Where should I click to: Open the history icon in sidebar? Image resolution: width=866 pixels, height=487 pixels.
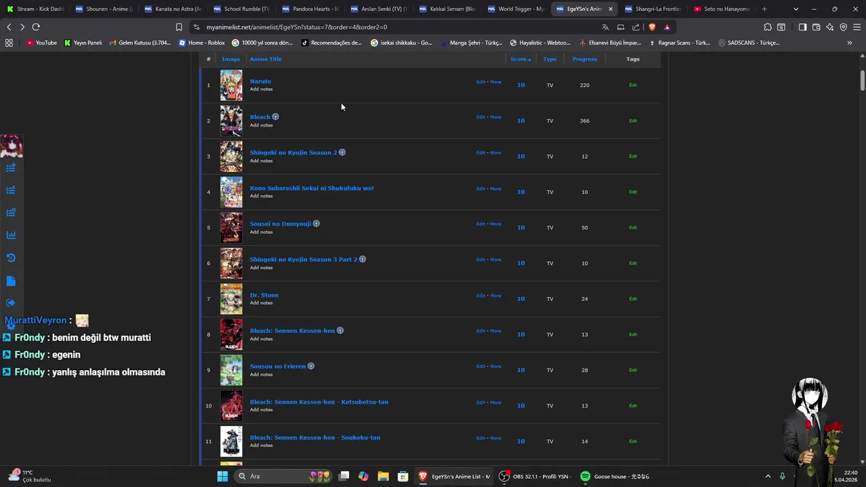pos(11,258)
